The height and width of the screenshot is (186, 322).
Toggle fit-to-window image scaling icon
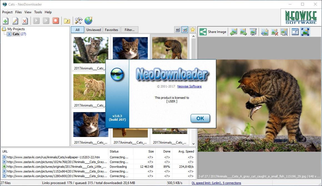(305, 32)
